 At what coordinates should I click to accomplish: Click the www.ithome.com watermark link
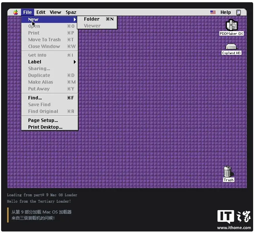click(x=234, y=228)
